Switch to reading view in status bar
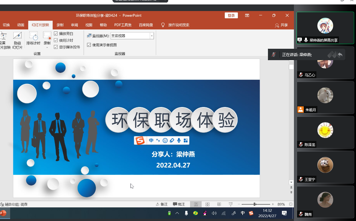This screenshot has height=221, width=356. 219,204
